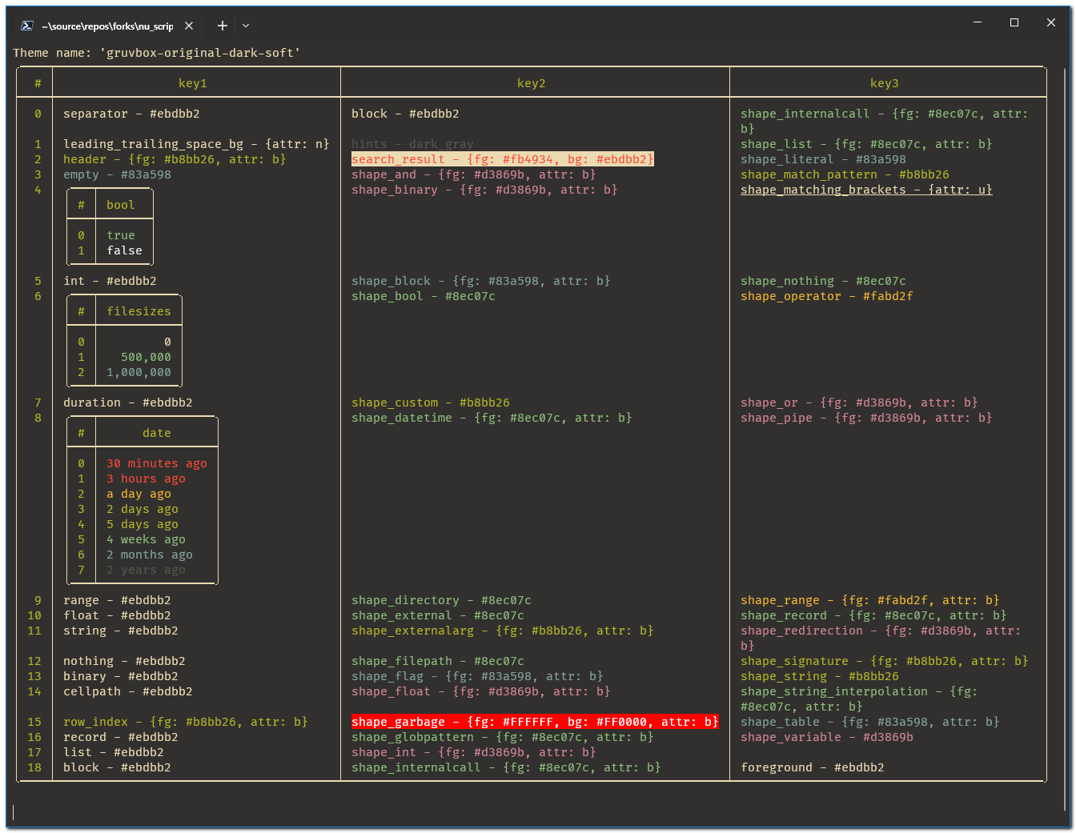Select the ~\source\repos\forks\nu_scrip tab
This screenshot has width=1076, height=833.
click(107, 26)
